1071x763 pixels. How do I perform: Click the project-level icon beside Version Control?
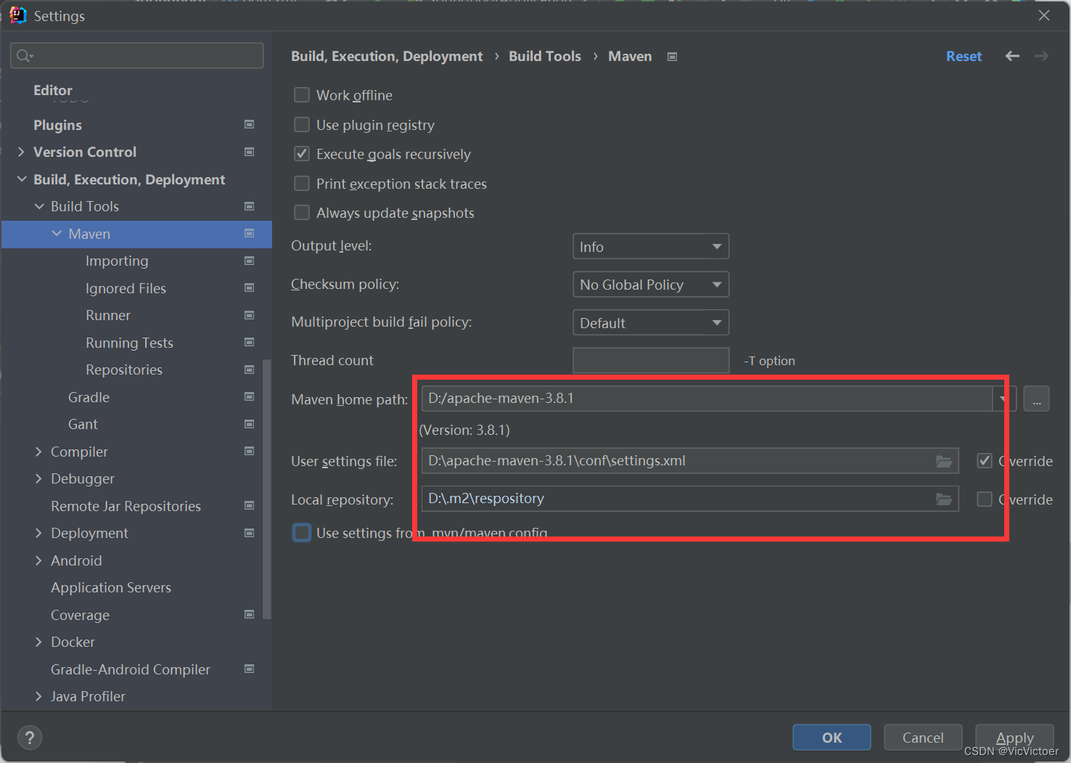[249, 152]
